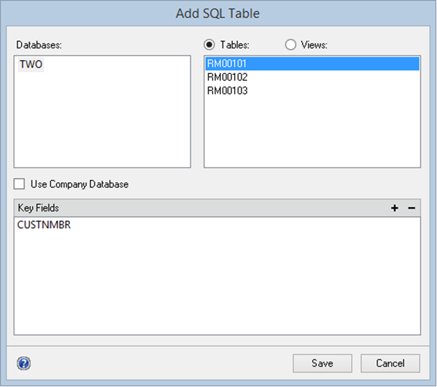Viewport: 437px width, 387px height.
Task: Select the Tables radio button
Action: (x=209, y=45)
